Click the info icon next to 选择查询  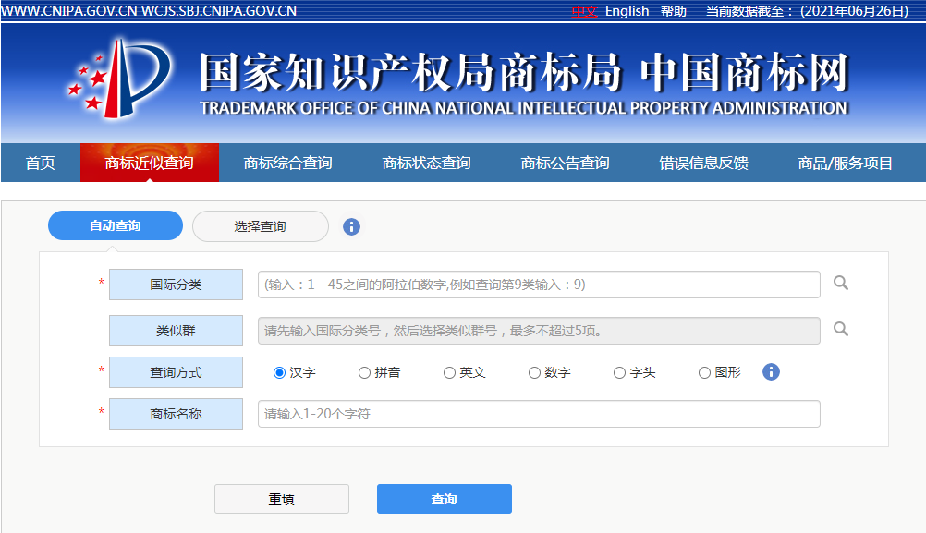(351, 225)
